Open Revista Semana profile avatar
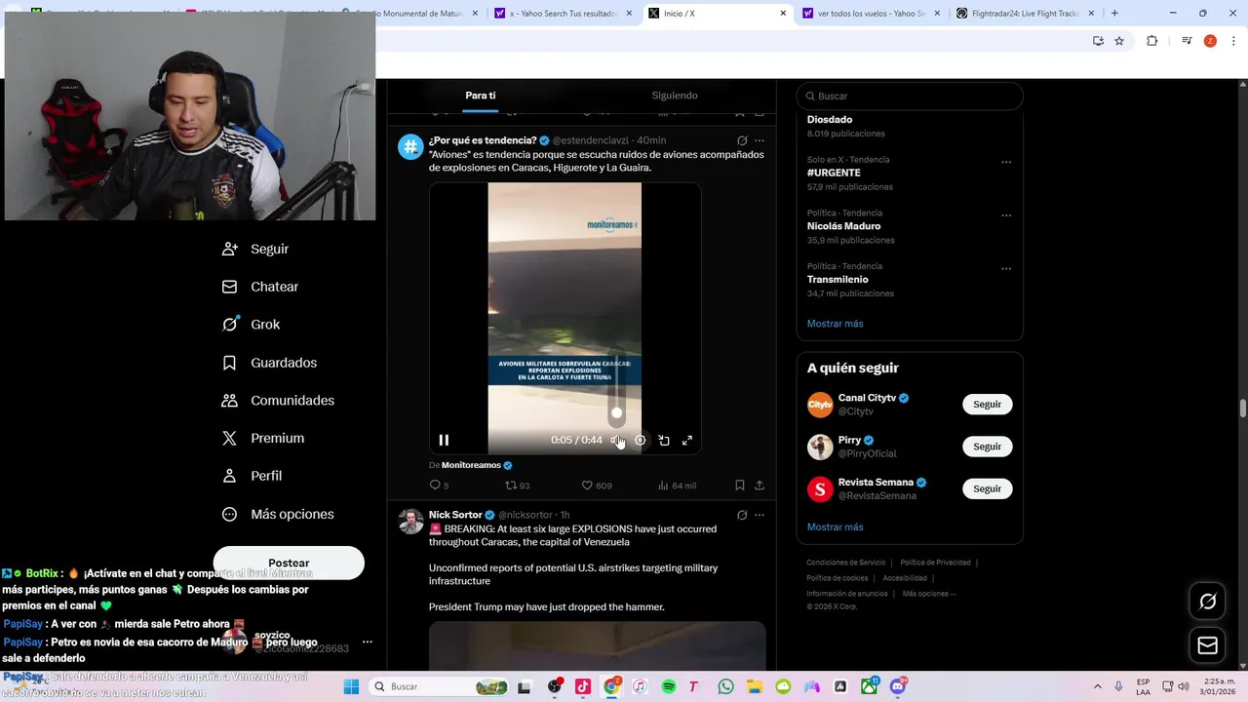 point(820,488)
